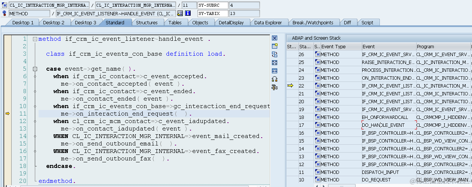Click the Event column header

pos(389,47)
